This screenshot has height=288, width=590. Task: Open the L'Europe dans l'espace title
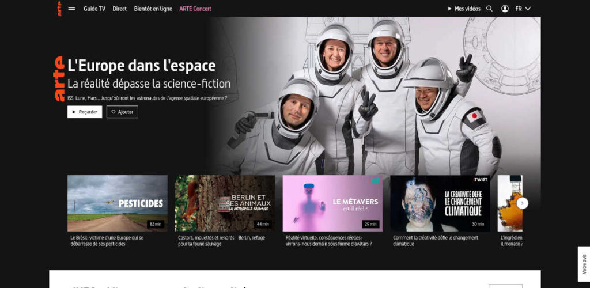pyautogui.click(x=142, y=66)
